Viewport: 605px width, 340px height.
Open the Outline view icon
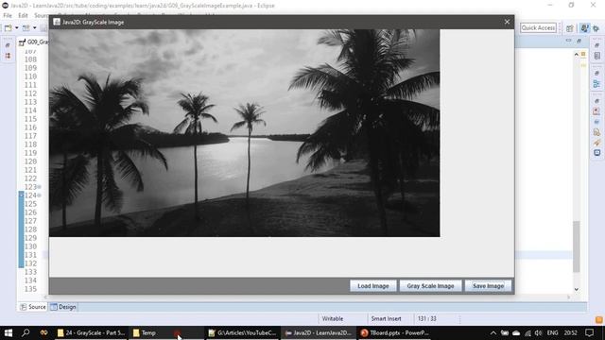(596, 84)
